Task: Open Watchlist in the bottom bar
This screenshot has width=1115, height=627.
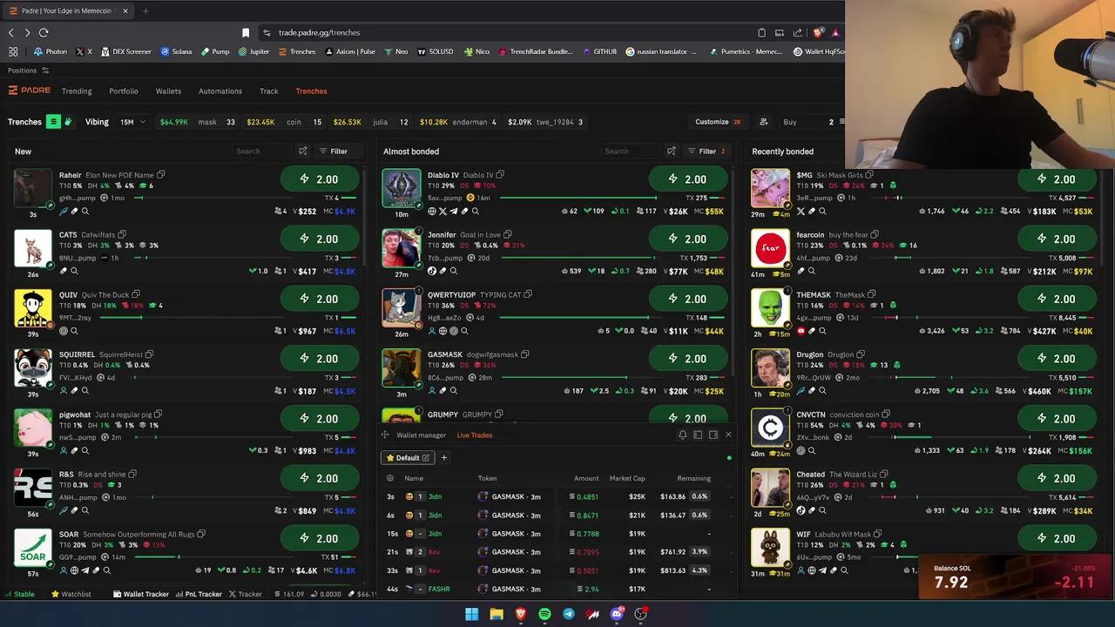Action: [x=71, y=595]
